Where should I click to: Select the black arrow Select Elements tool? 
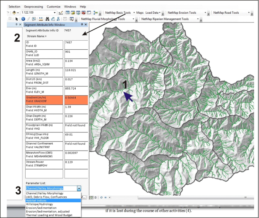(17, 19)
